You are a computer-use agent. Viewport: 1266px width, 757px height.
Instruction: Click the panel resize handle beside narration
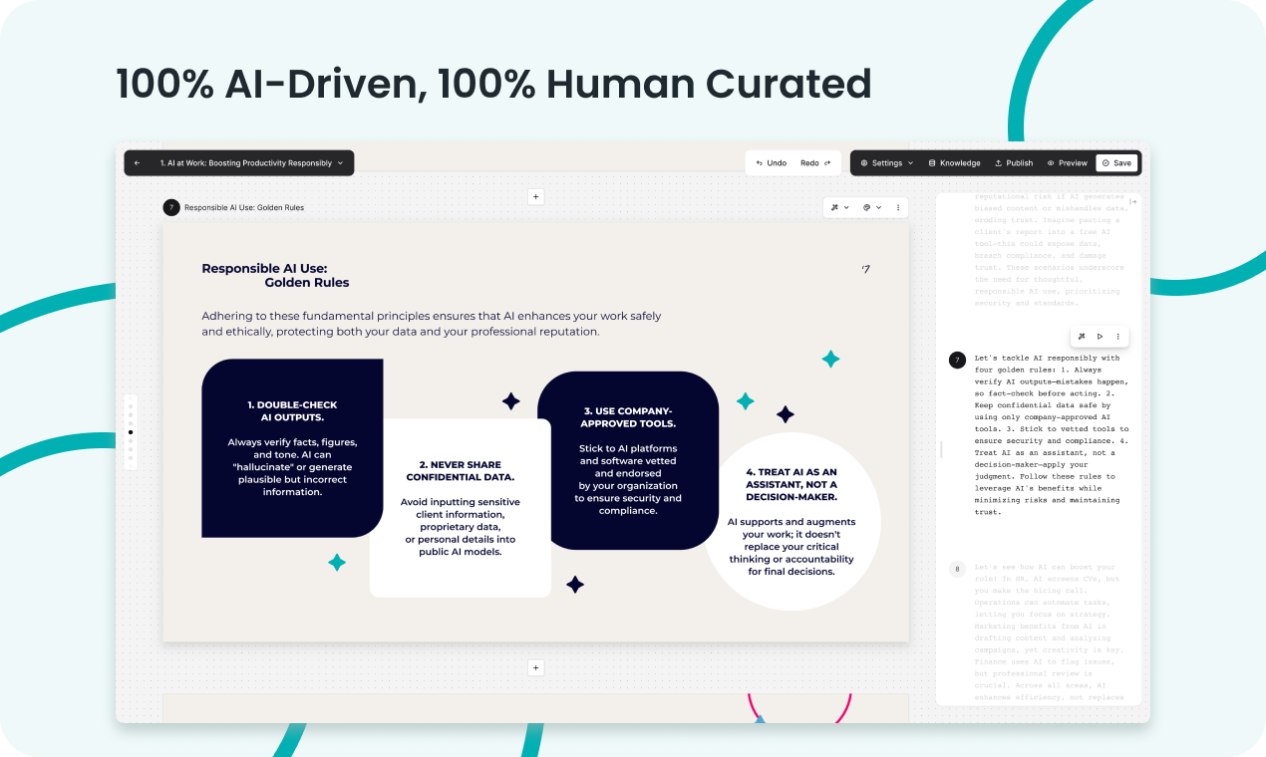[940, 450]
